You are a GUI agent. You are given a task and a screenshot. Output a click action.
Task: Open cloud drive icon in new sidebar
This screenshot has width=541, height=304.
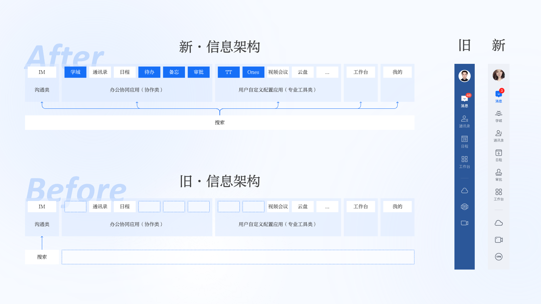tap(499, 223)
